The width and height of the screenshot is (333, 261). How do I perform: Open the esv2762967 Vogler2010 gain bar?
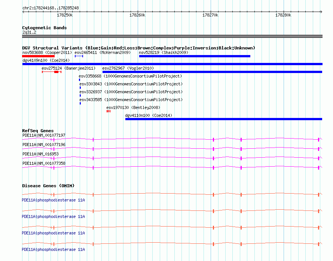(212, 72)
